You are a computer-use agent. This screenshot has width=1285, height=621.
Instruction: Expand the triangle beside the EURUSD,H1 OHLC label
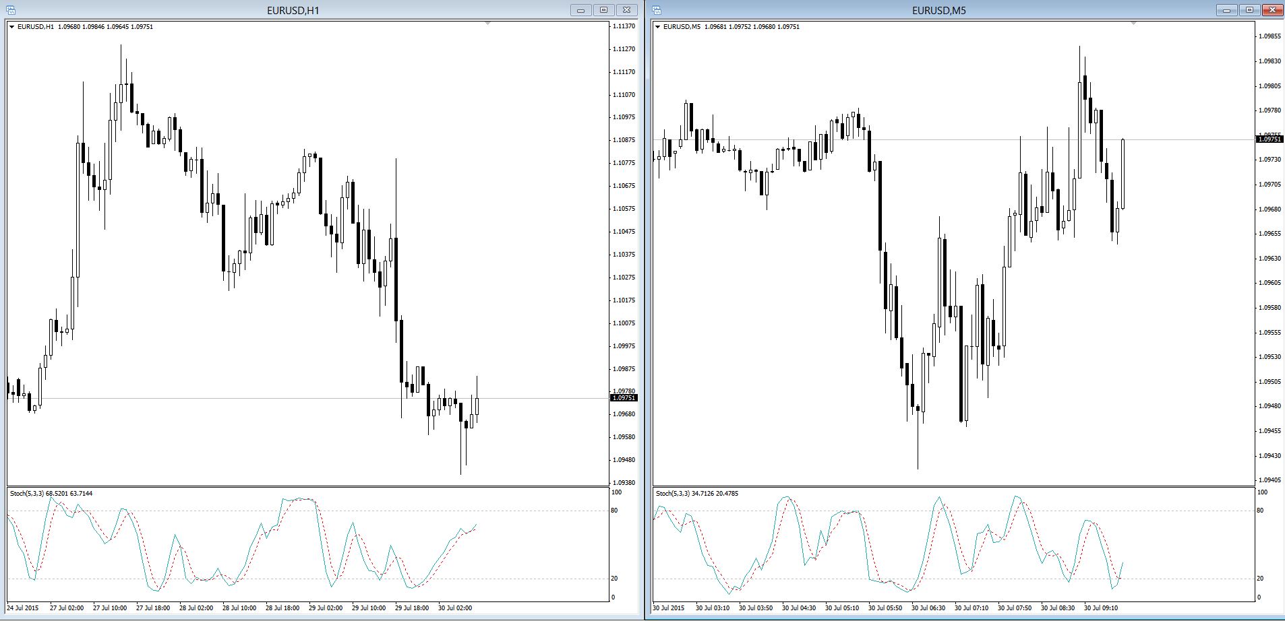click(11, 27)
